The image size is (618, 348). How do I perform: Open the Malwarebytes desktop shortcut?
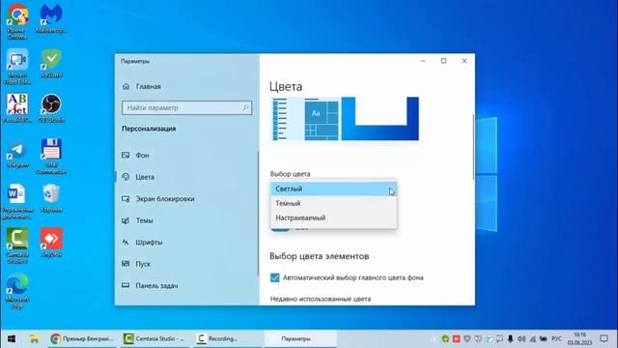tap(51, 18)
